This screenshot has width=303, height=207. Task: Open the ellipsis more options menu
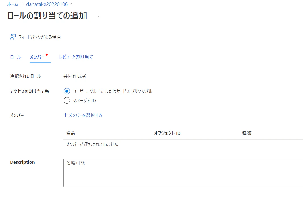click(x=99, y=16)
